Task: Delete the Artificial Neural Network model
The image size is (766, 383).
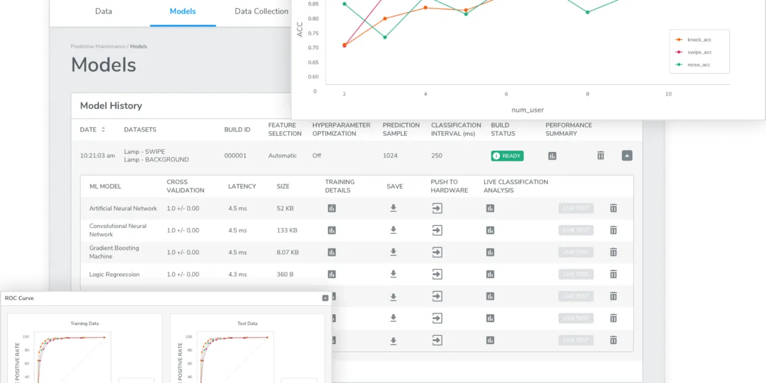Action: click(x=613, y=208)
